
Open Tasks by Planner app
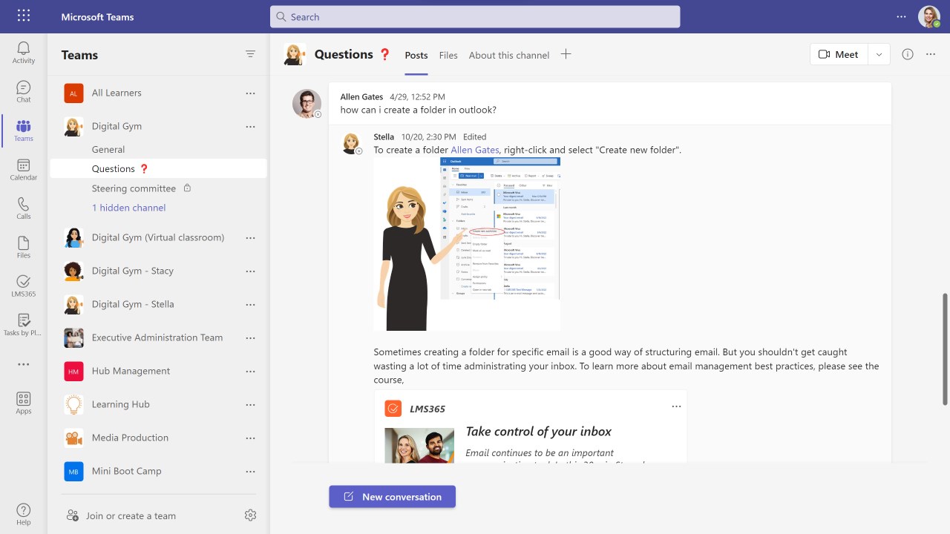point(24,325)
